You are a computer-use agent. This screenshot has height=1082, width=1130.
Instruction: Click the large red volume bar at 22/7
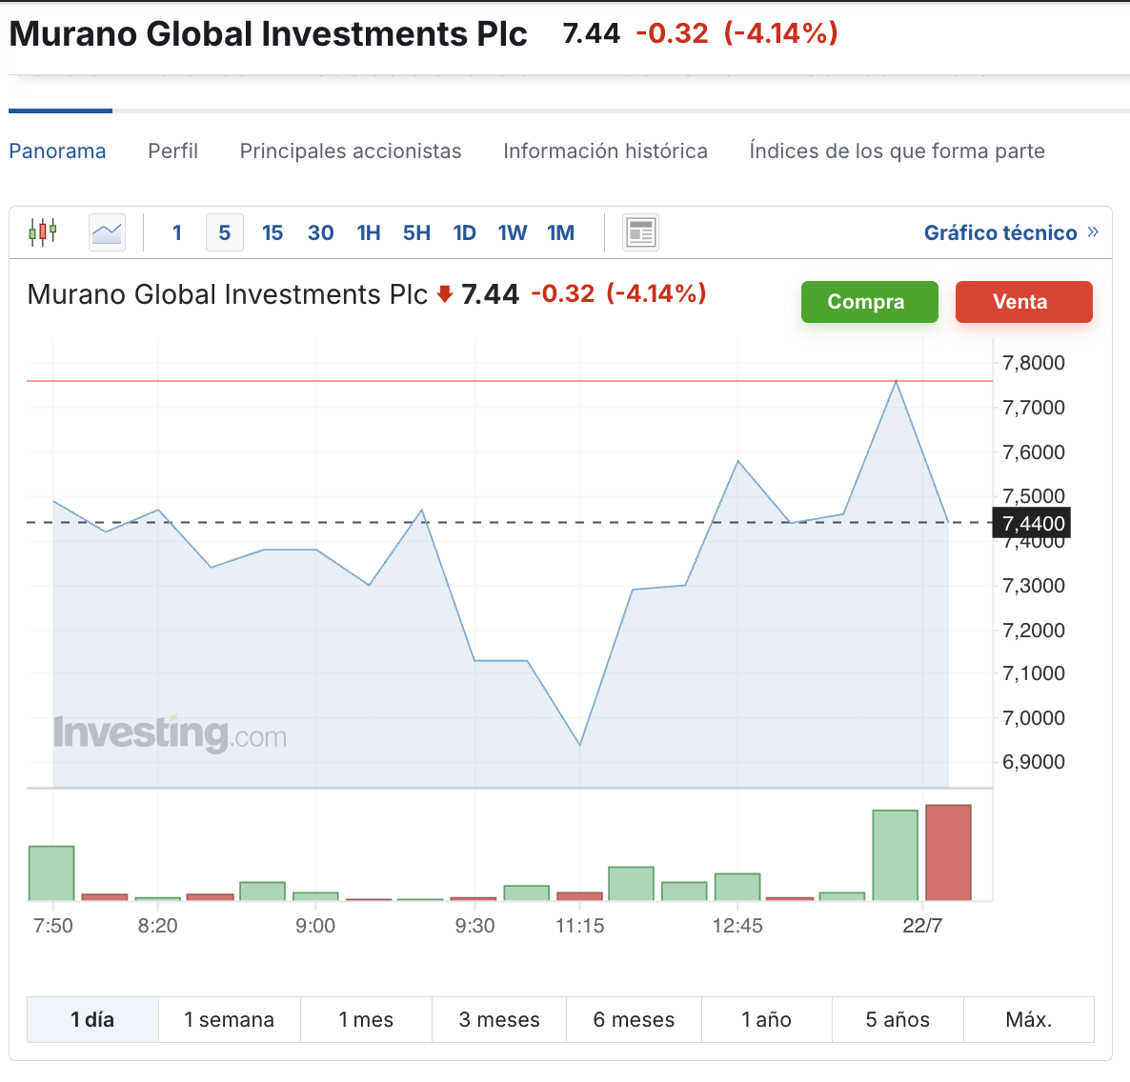point(948,852)
